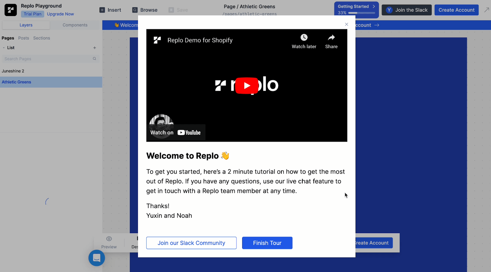Switch to the Components tab
Image resolution: width=491 pixels, height=272 pixels.
pos(75,25)
